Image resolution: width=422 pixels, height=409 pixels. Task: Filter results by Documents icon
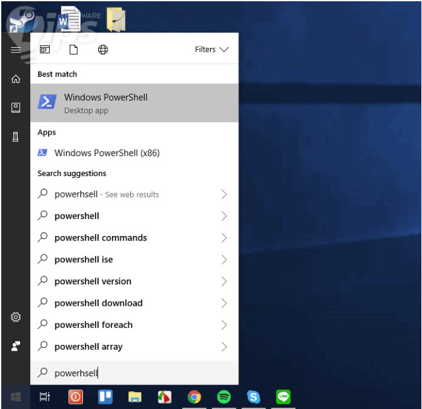[74, 50]
